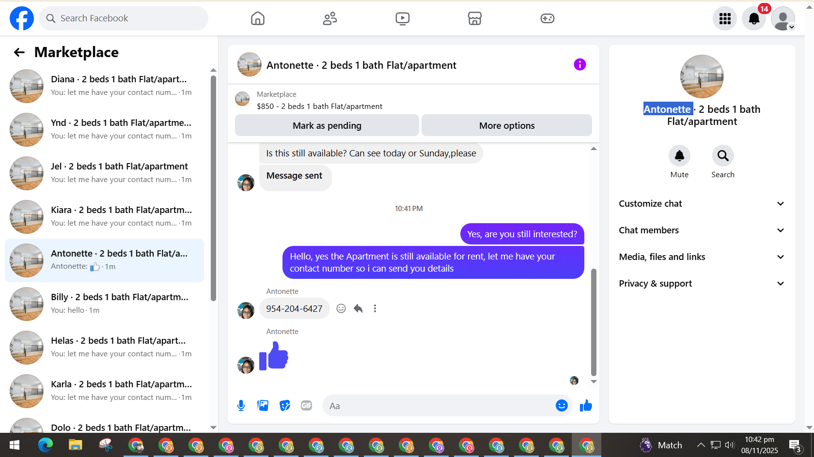This screenshot has width=814, height=457.
Task: Click the More options button
Action: (x=507, y=125)
